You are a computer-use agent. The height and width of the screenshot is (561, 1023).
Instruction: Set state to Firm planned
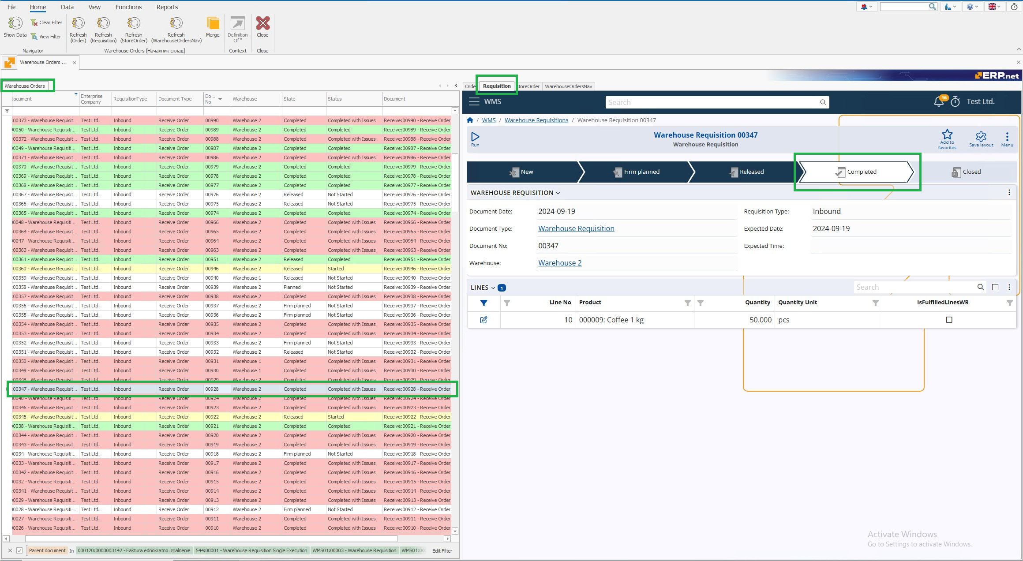point(637,172)
